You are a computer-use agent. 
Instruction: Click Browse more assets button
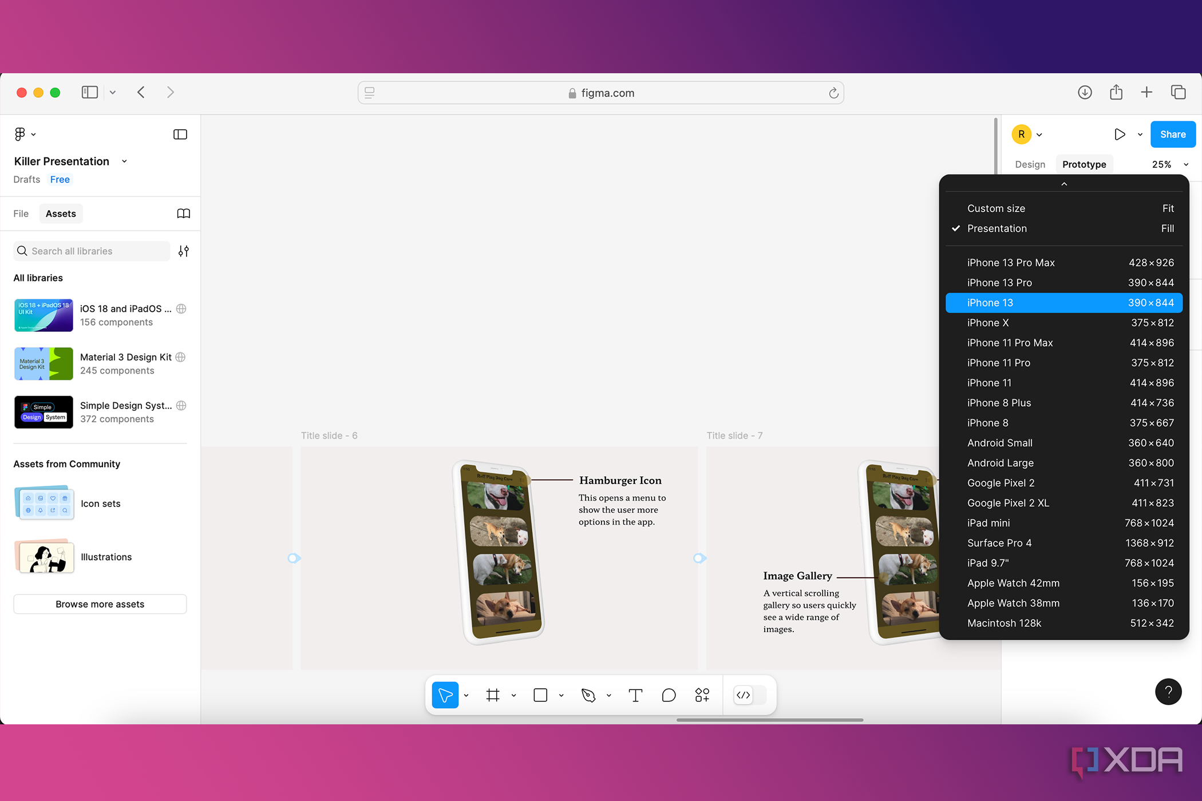coord(100,604)
